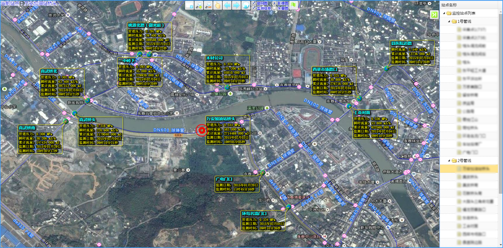Collapse the 2号管线 tree branch
This screenshot has height=248, width=503.
pyautogui.click(x=449, y=161)
